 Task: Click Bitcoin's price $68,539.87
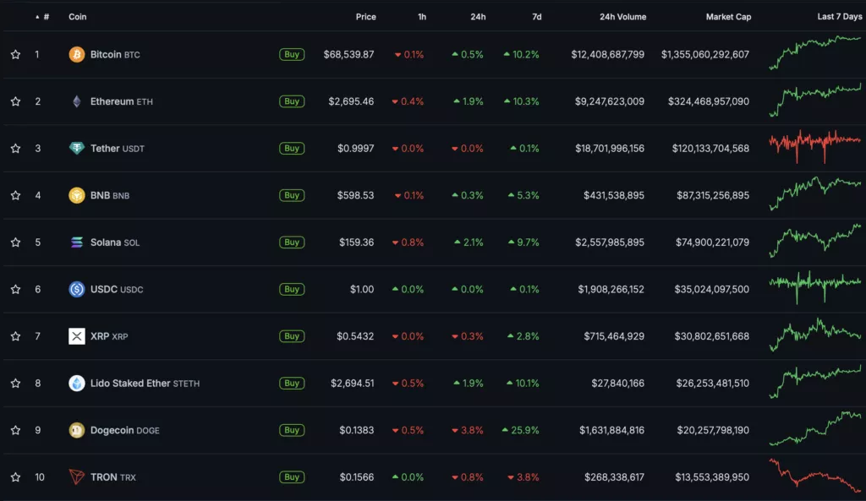click(348, 55)
